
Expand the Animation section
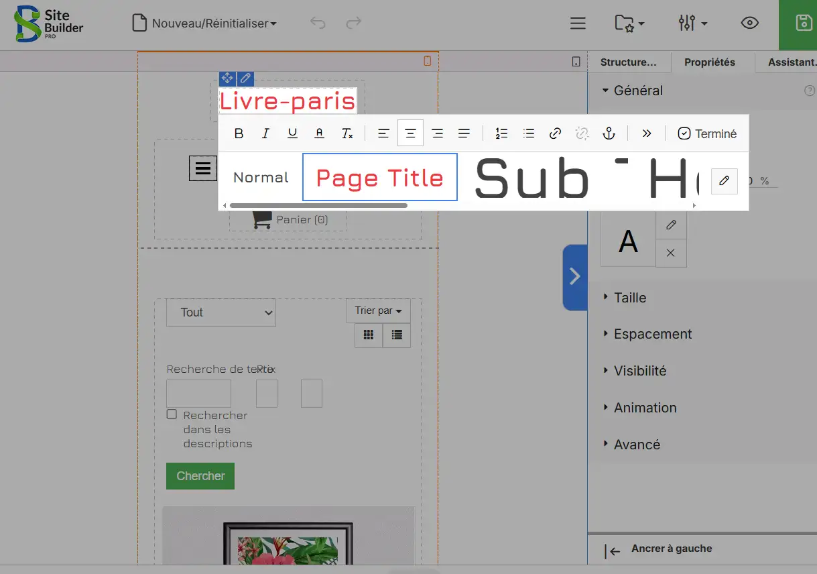[x=639, y=408]
